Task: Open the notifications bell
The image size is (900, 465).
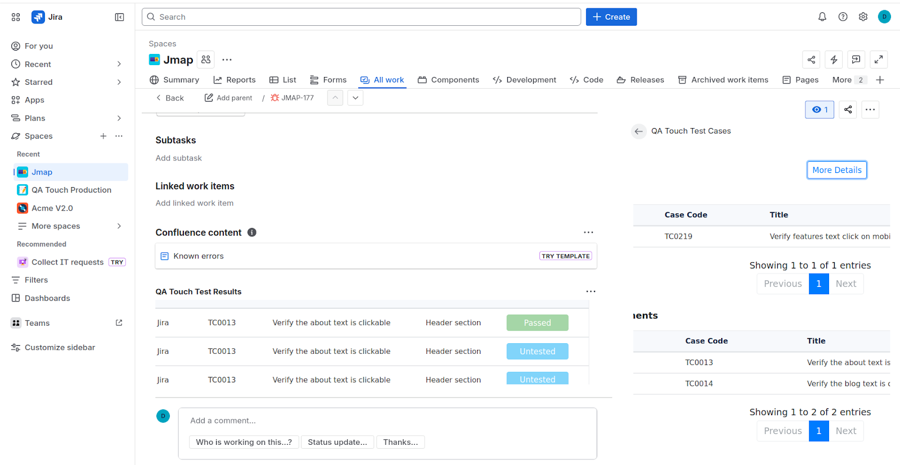Action: coord(822,17)
